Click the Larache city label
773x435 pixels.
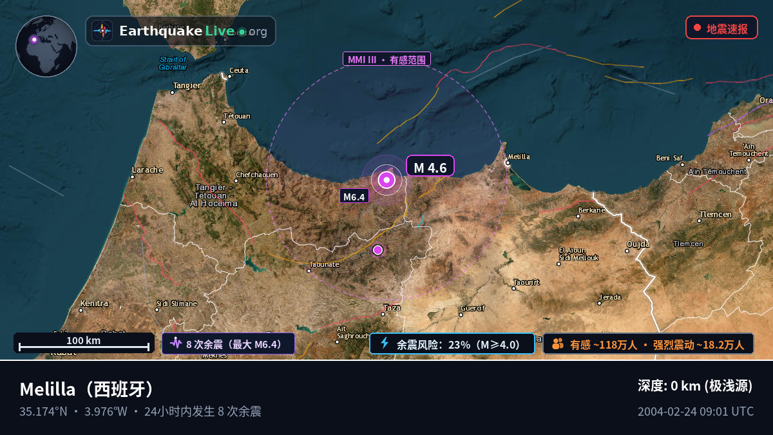click(x=148, y=170)
